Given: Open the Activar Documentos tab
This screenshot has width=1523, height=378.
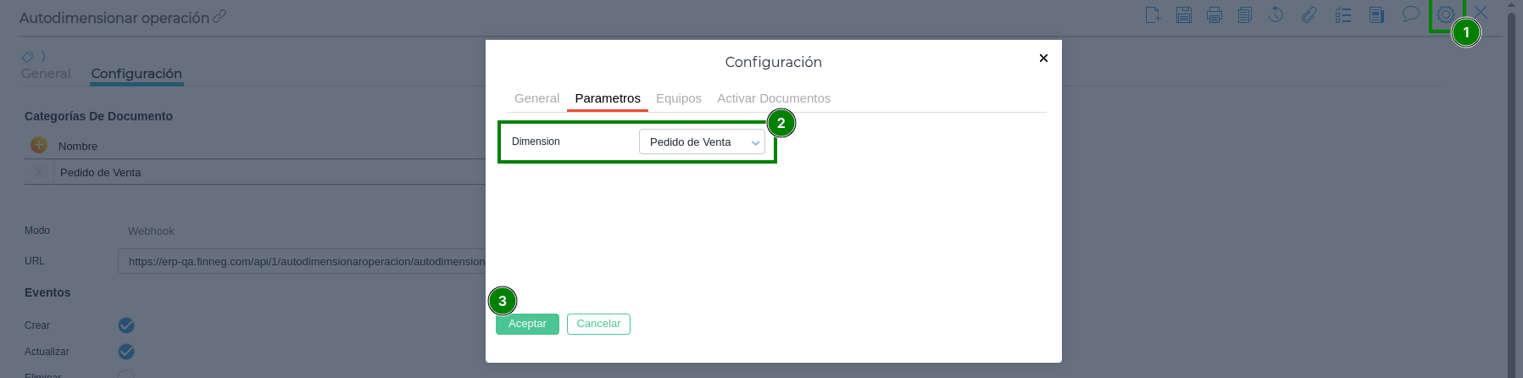Looking at the screenshot, I should tap(774, 98).
